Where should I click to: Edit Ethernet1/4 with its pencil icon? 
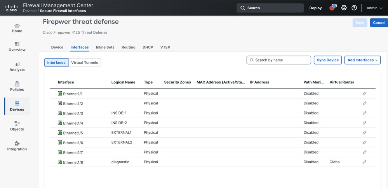click(x=364, y=123)
